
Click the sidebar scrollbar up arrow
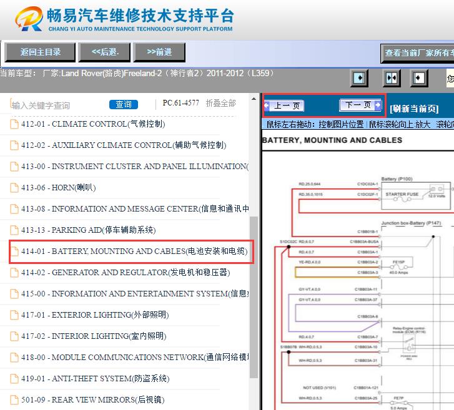[x=254, y=99]
